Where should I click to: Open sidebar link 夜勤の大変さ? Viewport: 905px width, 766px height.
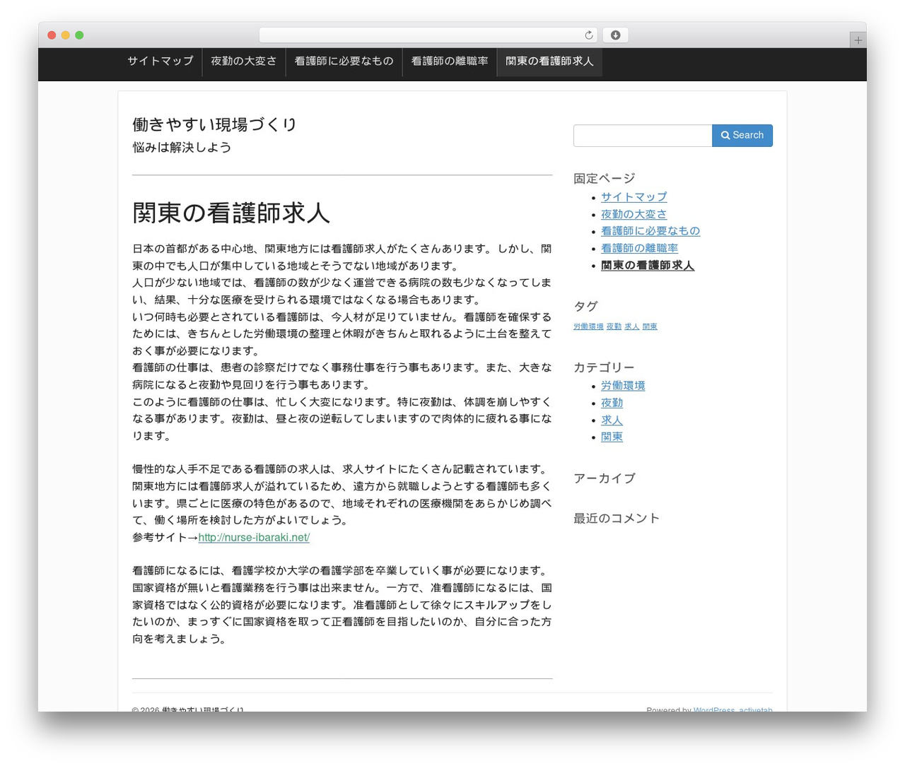click(634, 214)
